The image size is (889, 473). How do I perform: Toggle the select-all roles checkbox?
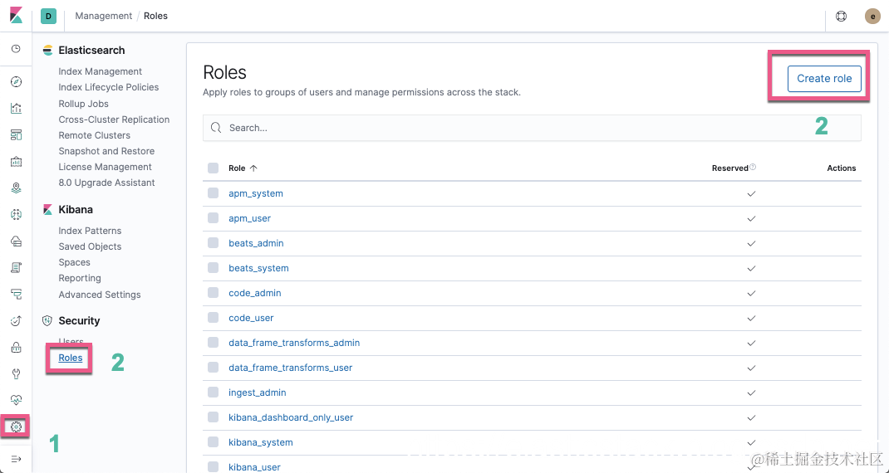[214, 168]
